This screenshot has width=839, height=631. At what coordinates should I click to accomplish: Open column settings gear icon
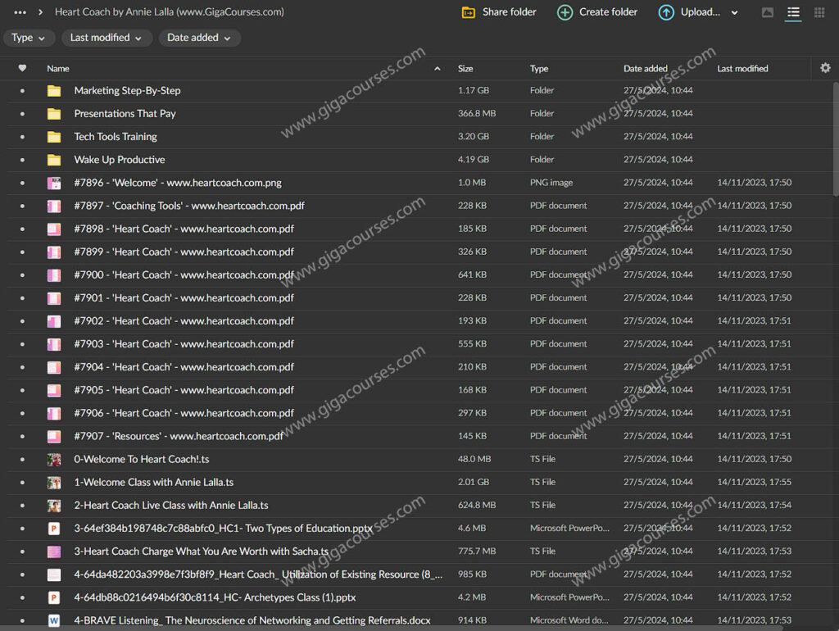[825, 68]
